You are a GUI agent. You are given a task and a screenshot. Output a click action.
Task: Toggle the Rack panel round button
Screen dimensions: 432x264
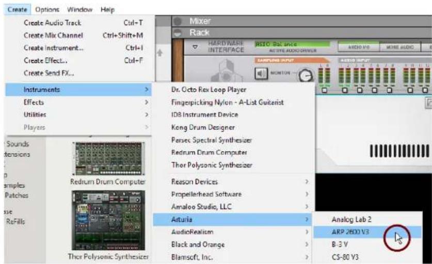(x=178, y=33)
